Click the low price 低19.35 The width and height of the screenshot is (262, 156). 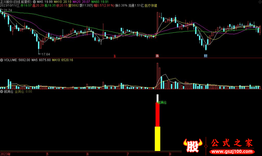click(50, 6)
